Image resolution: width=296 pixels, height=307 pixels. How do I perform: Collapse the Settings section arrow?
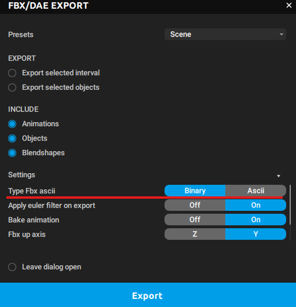point(279,176)
